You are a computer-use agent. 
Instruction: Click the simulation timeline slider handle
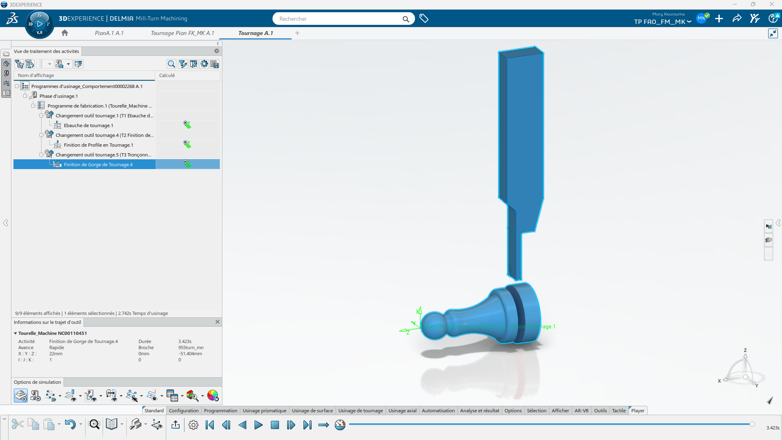click(752, 425)
